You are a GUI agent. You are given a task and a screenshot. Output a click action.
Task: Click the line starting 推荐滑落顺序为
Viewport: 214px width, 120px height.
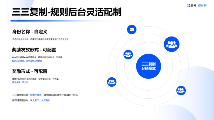pos(31,100)
